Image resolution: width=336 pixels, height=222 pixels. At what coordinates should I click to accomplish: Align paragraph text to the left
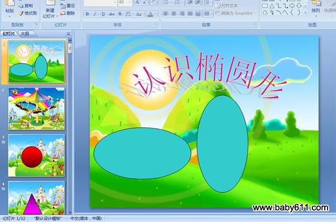166,13
